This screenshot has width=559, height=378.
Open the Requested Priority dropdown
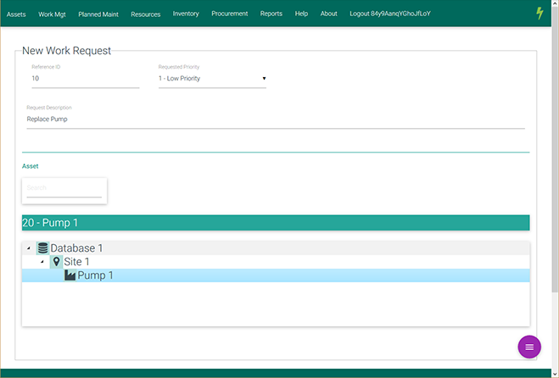click(212, 79)
